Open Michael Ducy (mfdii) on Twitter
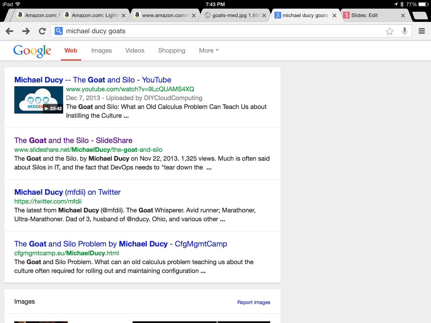 [x=67, y=192]
